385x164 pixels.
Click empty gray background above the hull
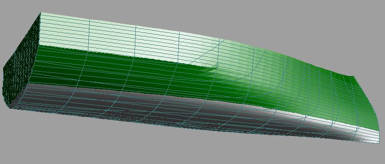(221, 15)
